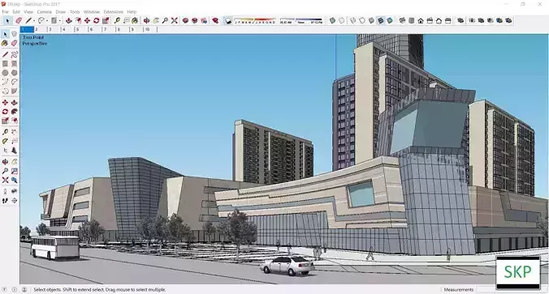Select the Make Component tool

click(x=14, y=34)
